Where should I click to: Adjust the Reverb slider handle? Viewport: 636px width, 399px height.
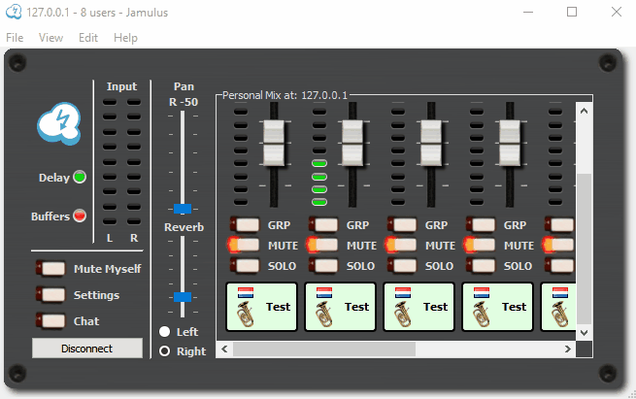point(183,297)
